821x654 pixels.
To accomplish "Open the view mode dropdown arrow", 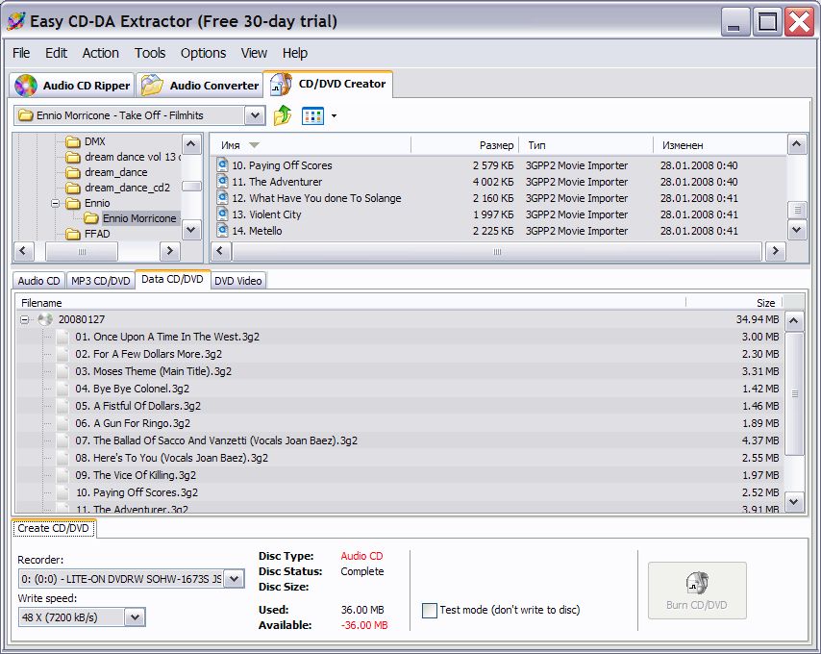I will pos(334,115).
